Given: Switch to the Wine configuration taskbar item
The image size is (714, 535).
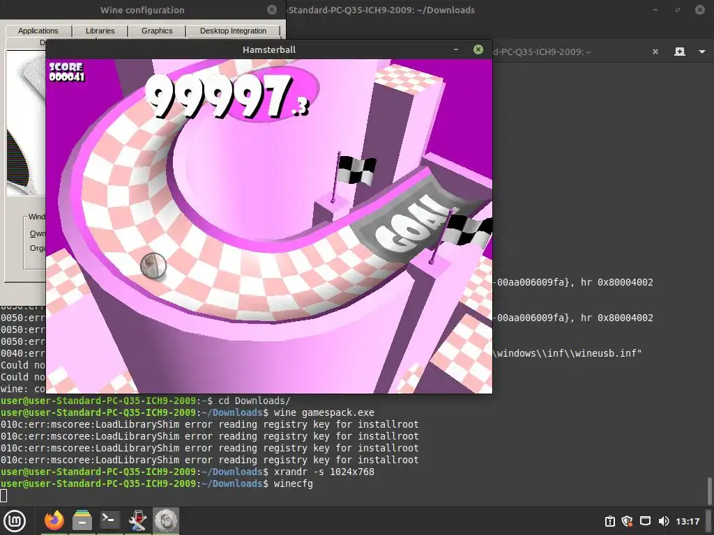Looking at the screenshot, I should [x=137, y=521].
